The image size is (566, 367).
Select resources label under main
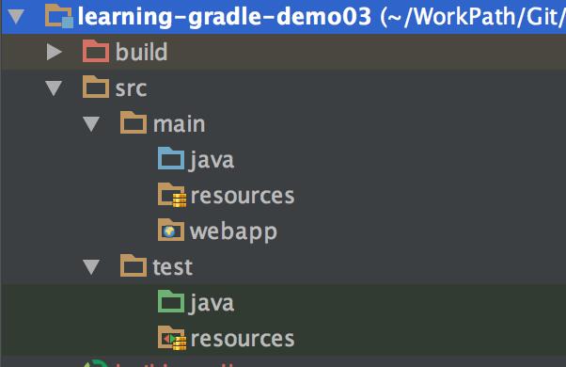243,196
